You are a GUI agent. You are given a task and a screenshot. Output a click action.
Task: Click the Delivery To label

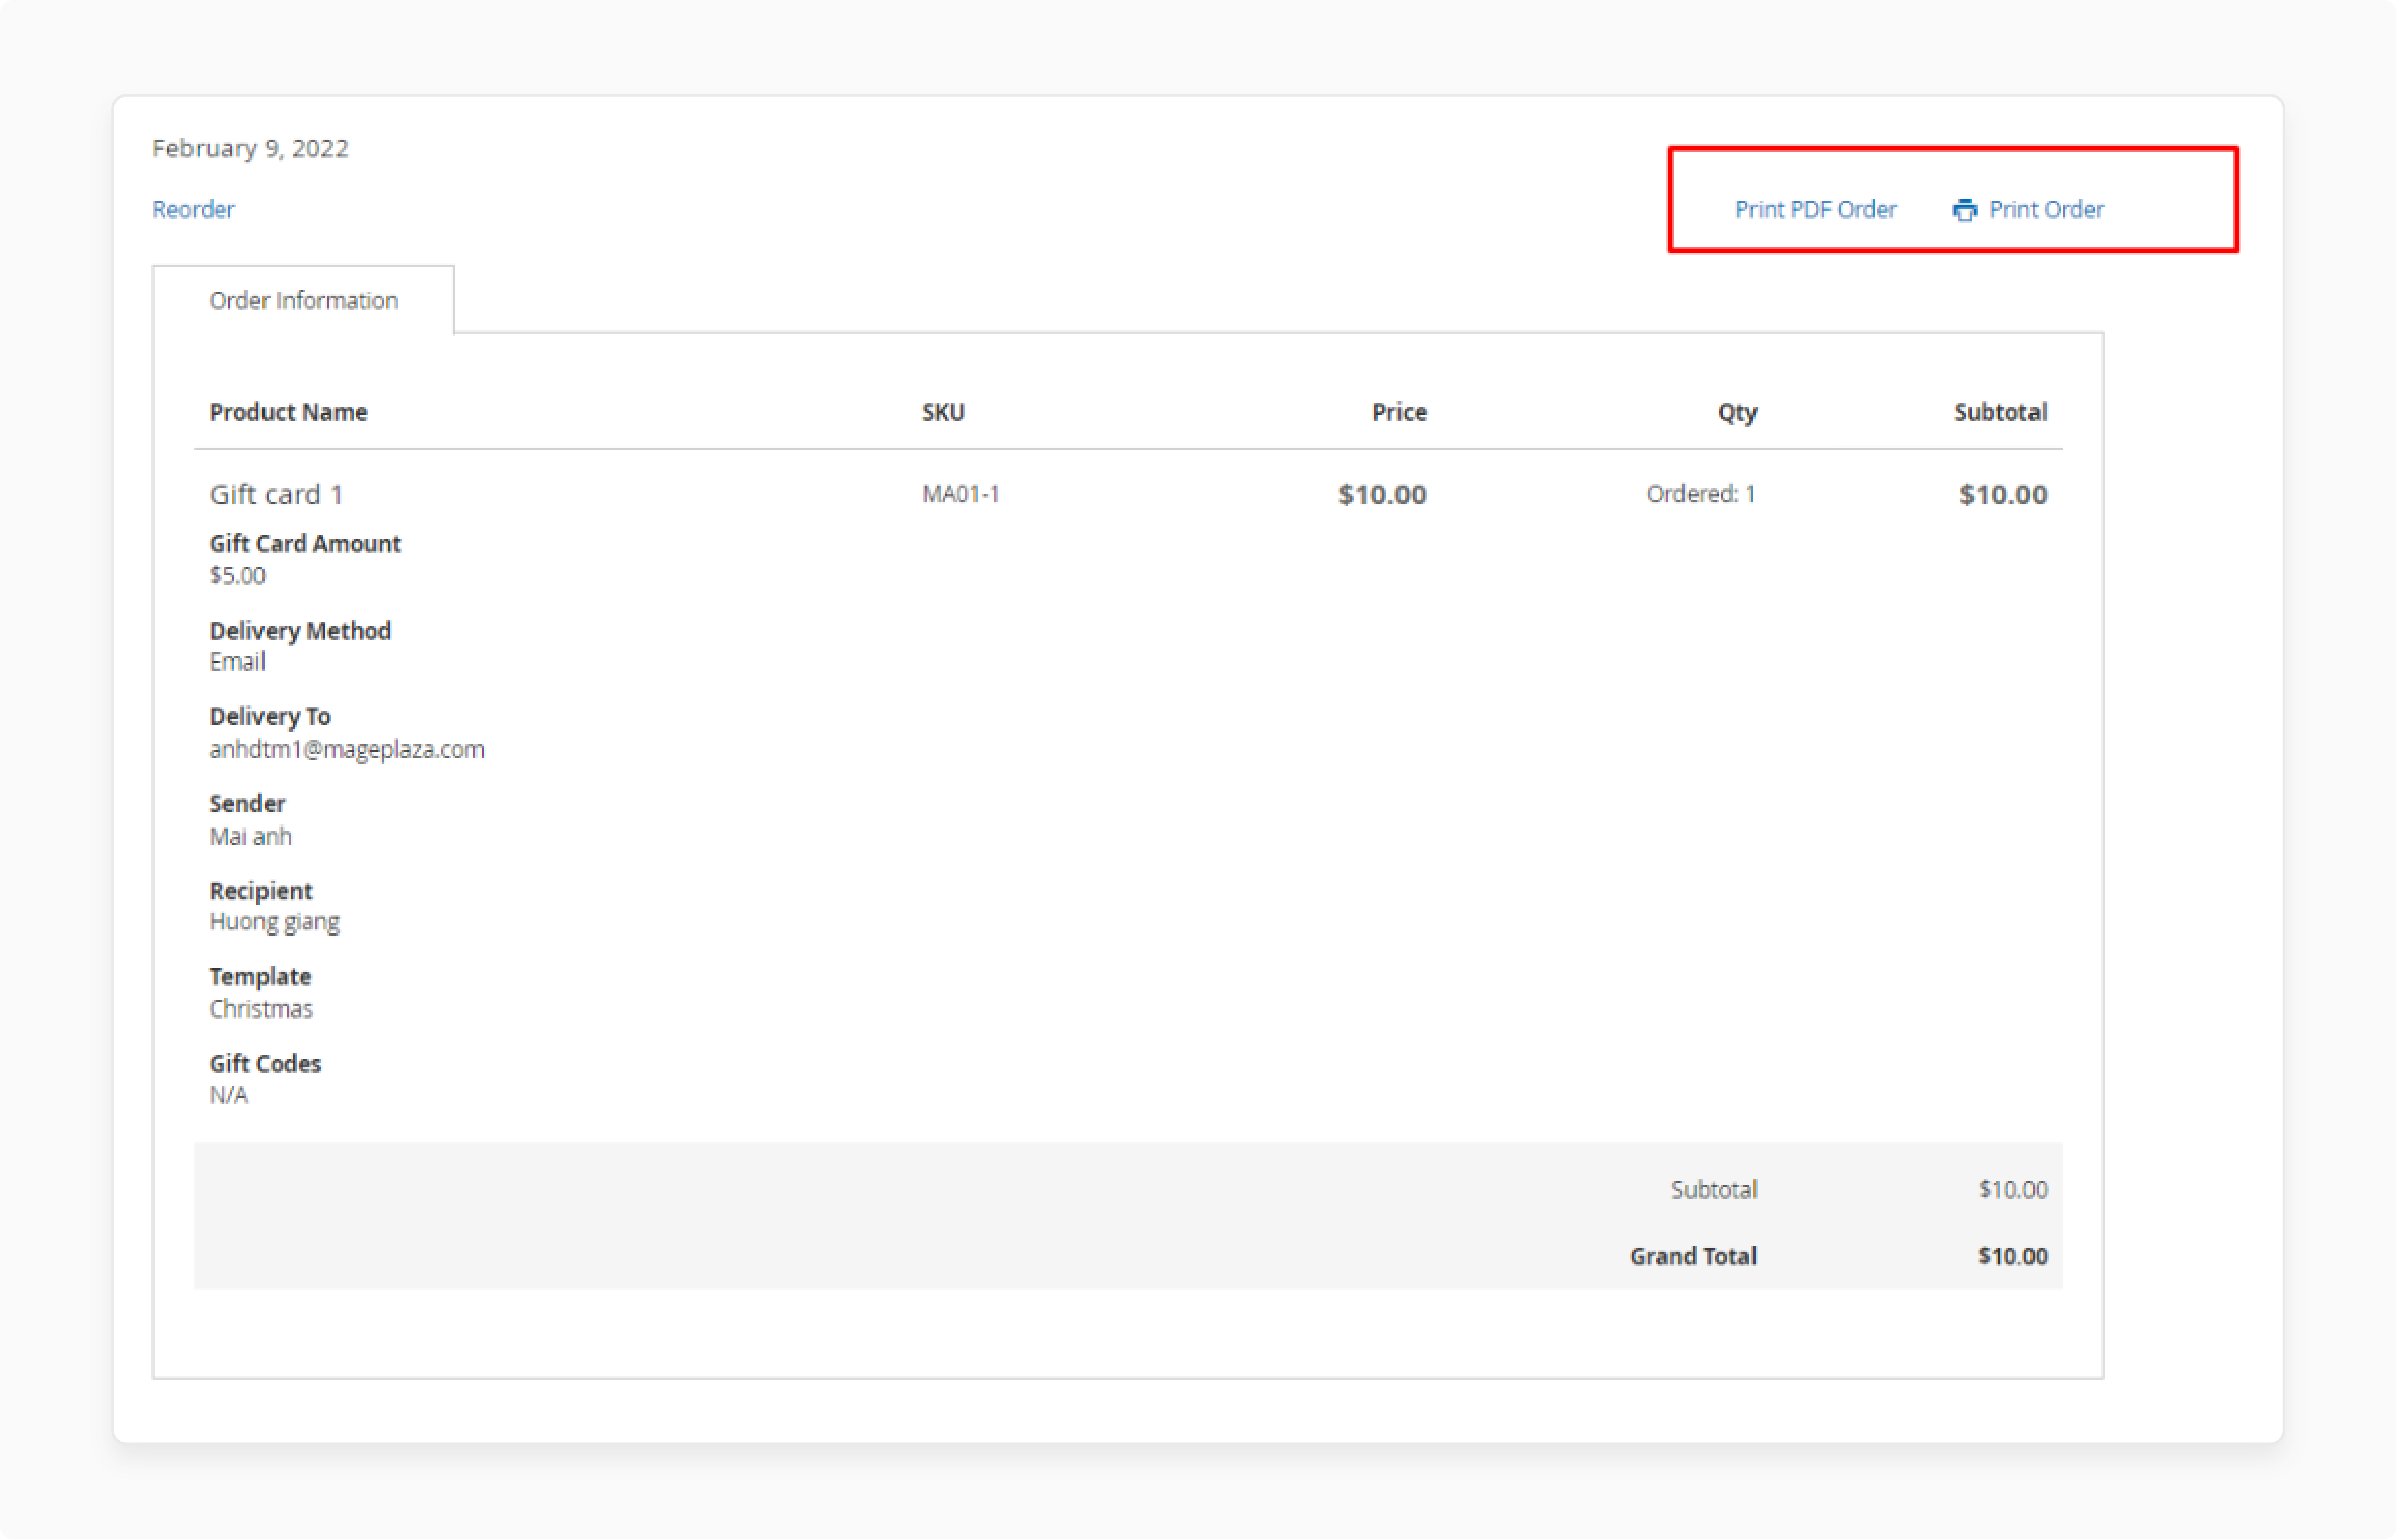270,717
